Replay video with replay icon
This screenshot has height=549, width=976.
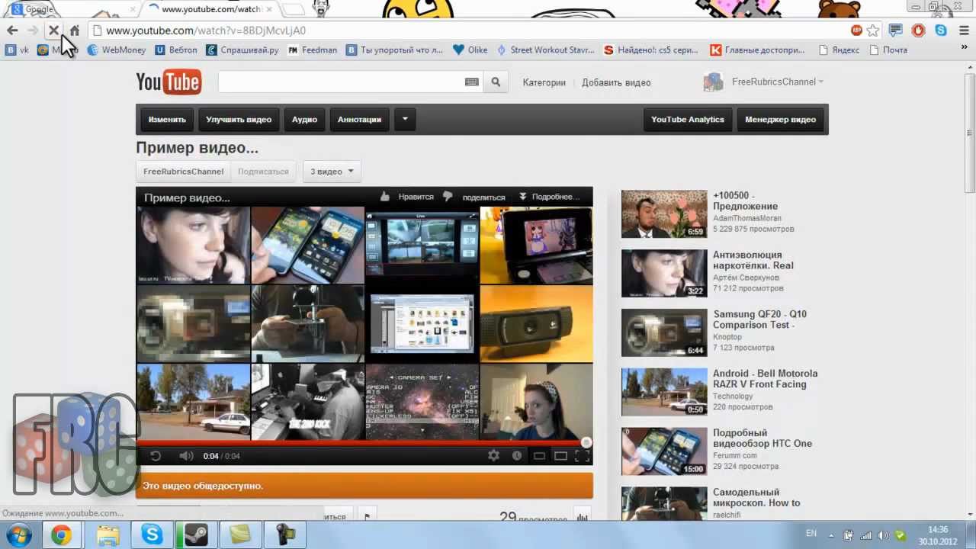[155, 456]
